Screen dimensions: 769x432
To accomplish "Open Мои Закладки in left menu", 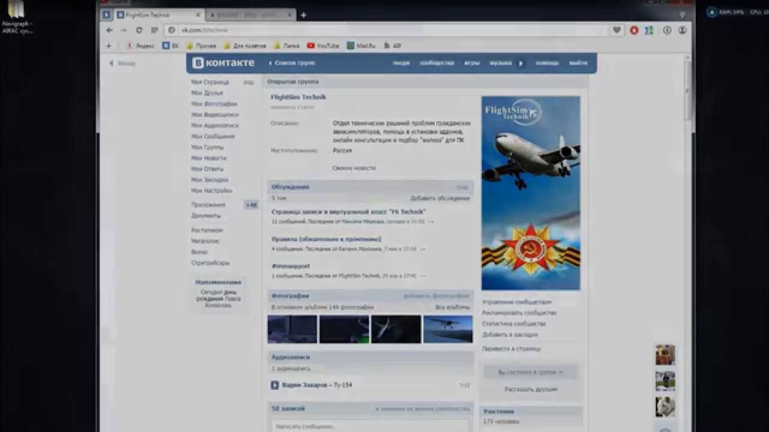I will [x=210, y=179].
